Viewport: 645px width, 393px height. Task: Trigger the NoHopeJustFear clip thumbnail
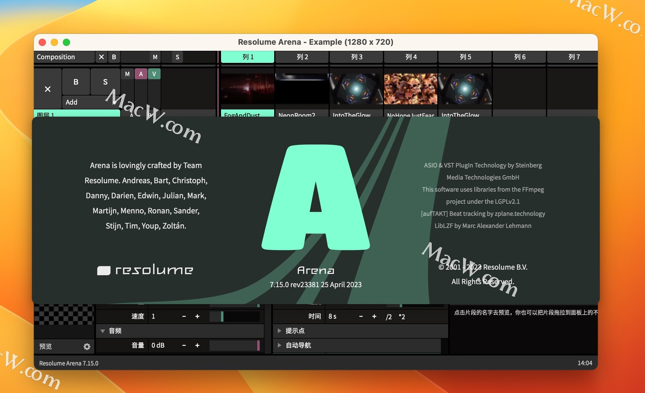point(411,89)
